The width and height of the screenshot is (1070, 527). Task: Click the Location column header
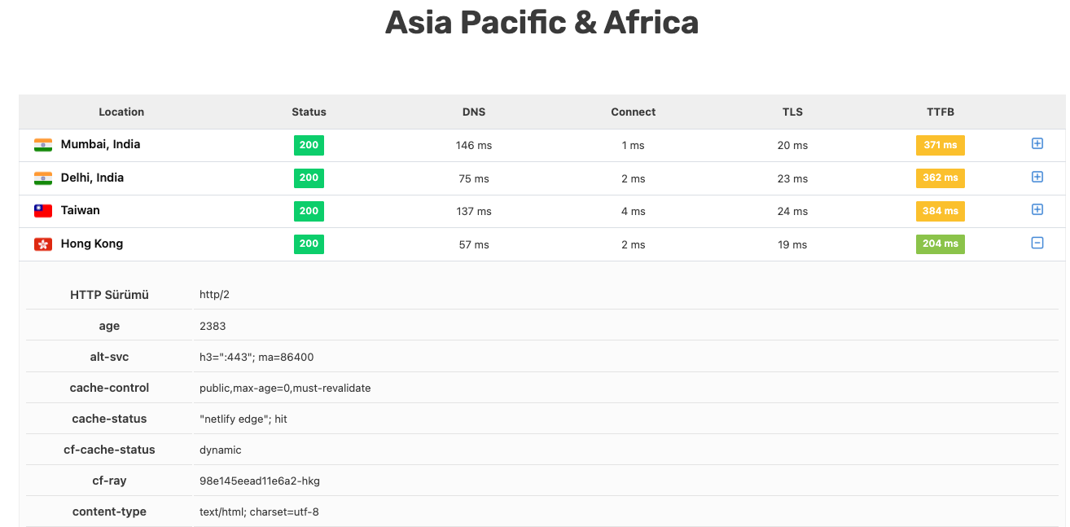coord(121,112)
